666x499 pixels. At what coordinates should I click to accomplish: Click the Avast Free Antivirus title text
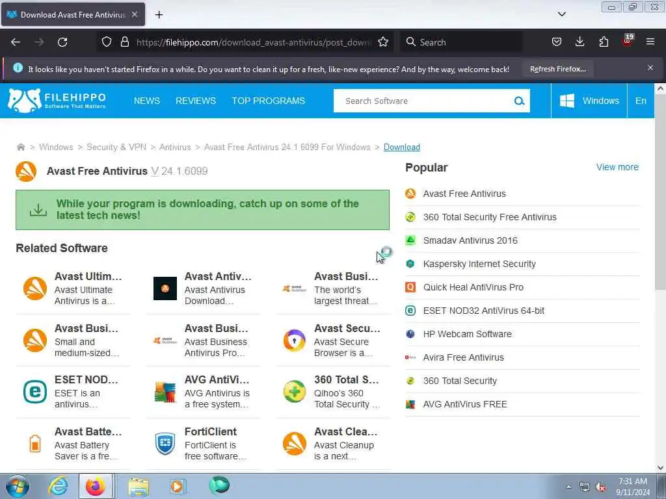(97, 171)
